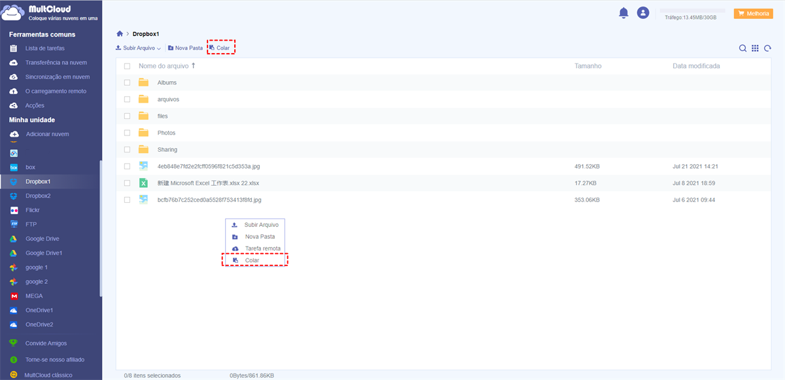Viewport: 785px width, 380px height.
Task: Click the google 1 photos icon
Action: [x=13, y=268]
